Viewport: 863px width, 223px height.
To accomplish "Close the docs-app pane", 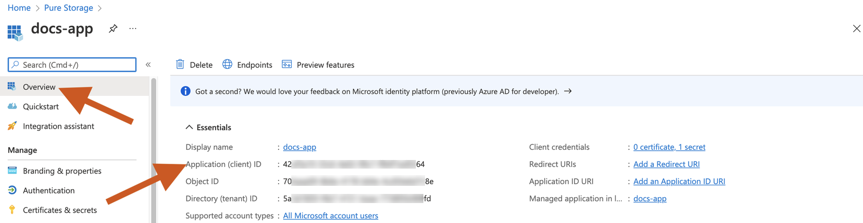I will [x=856, y=29].
